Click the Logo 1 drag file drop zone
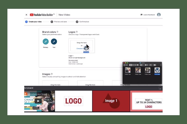 tap(82, 46)
